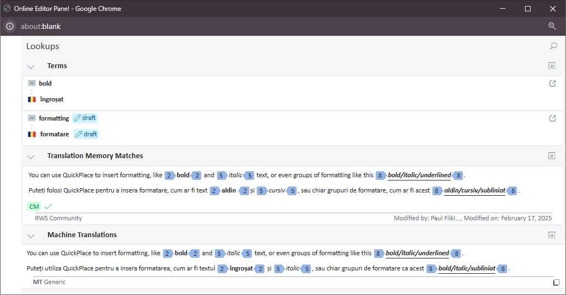Click the zoom magnifier in the address bar
Viewport: 566px width, 295px height.
pyautogui.click(x=552, y=26)
